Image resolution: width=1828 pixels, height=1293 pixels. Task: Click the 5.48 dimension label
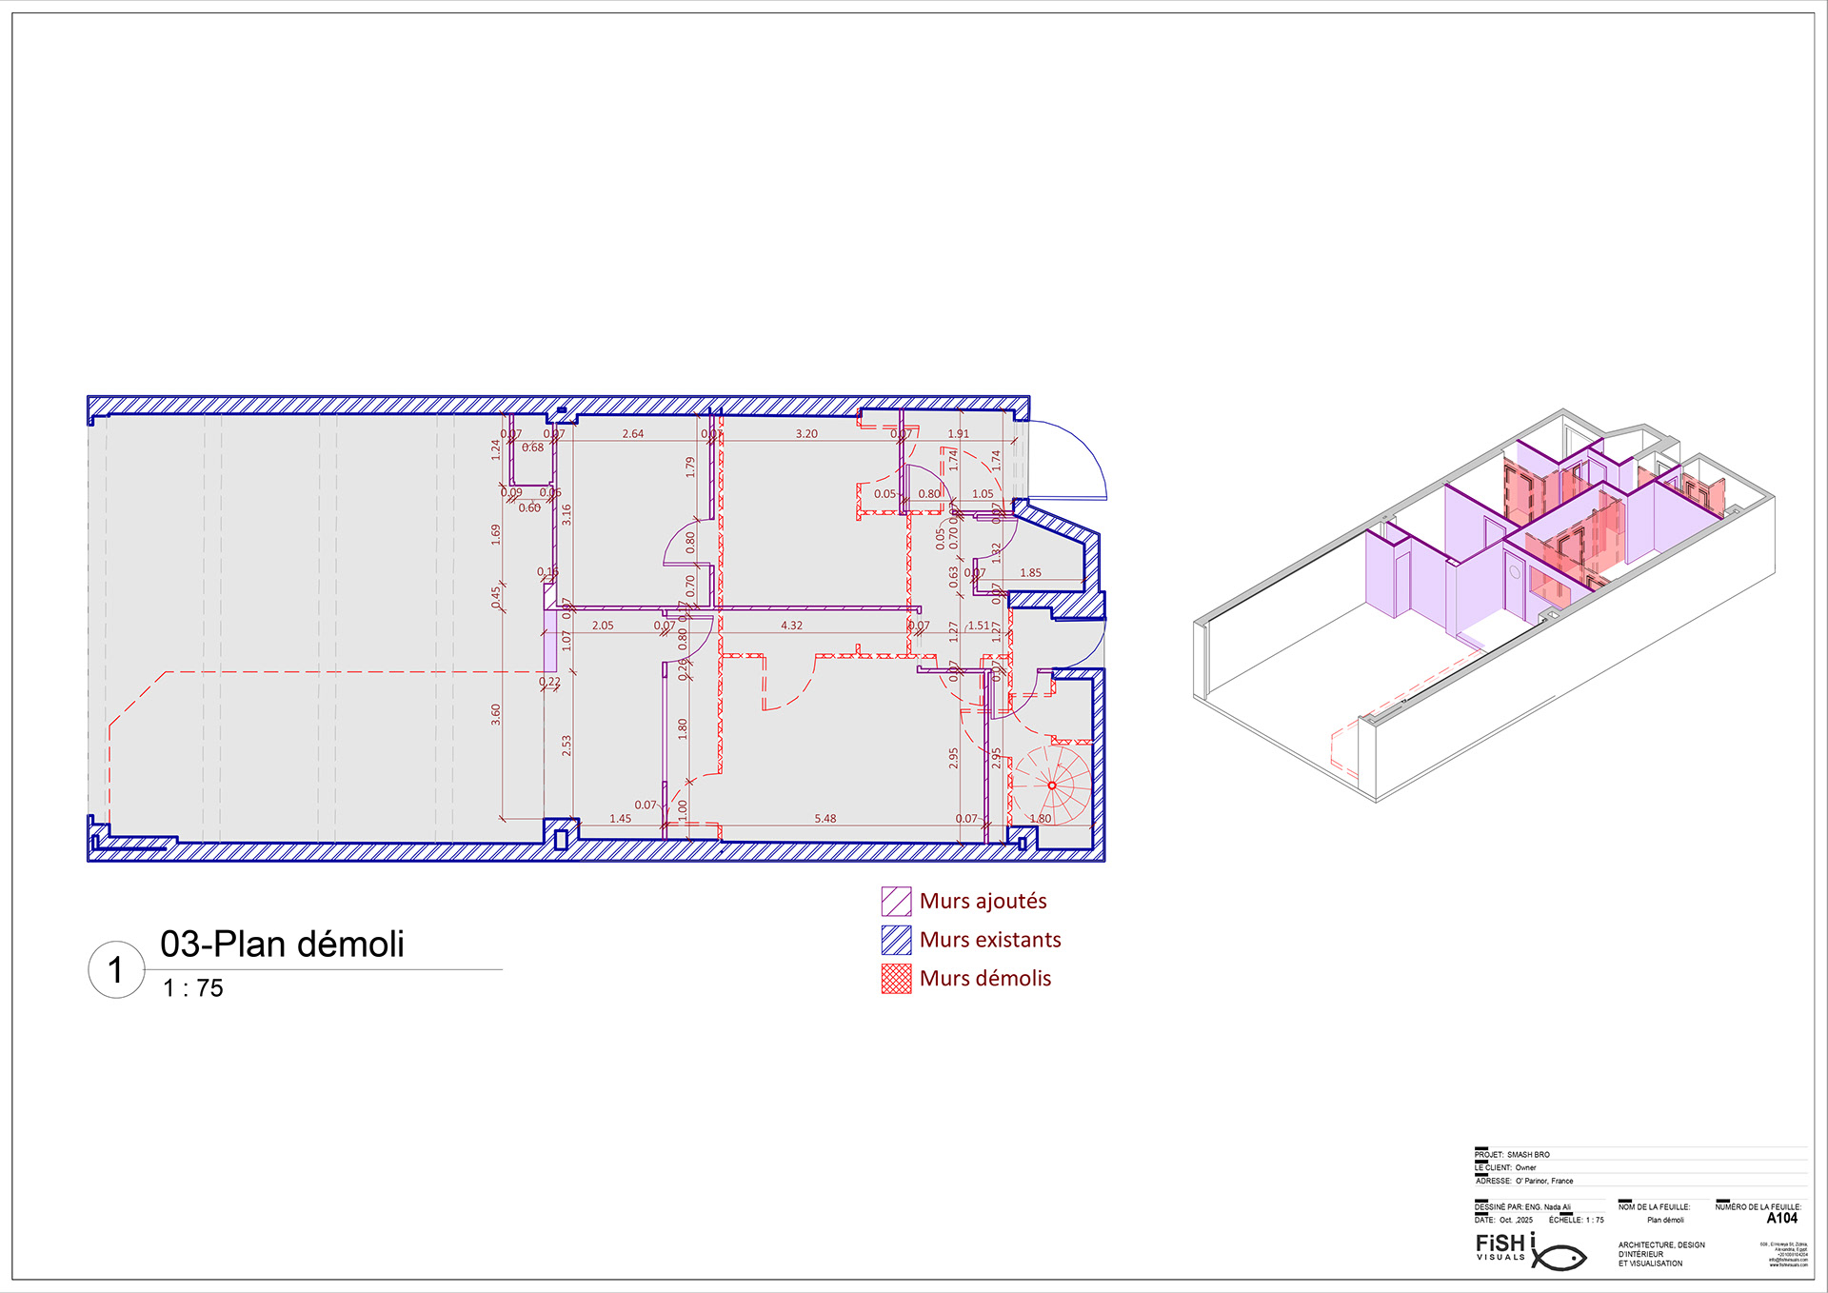pyautogui.click(x=825, y=819)
